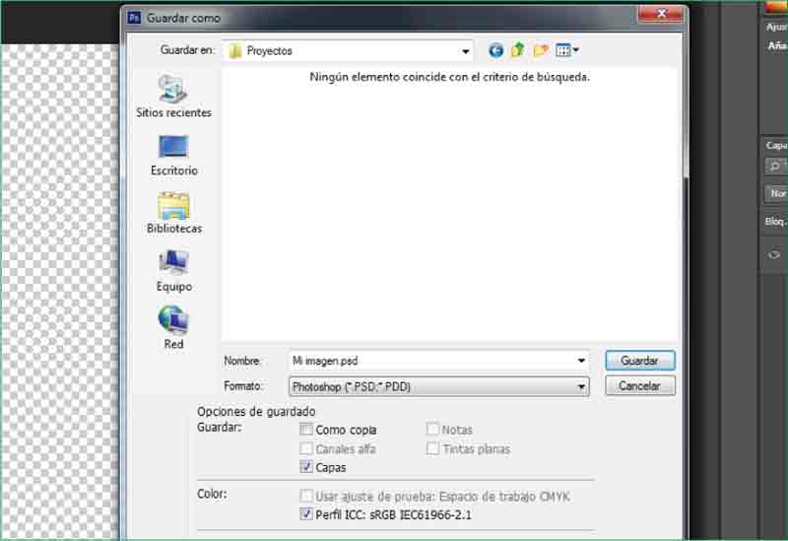Go up one folder level icon
Viewport: 788px width, 541px height.
[x=517, y=50]
